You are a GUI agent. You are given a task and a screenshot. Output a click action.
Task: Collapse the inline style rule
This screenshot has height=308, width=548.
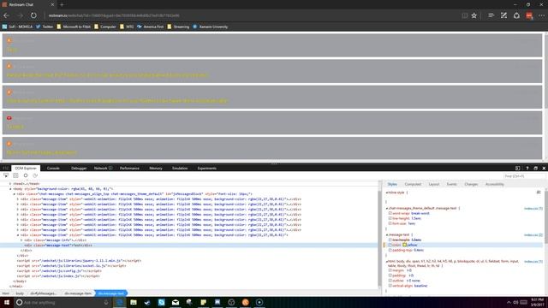pos(386,192)
